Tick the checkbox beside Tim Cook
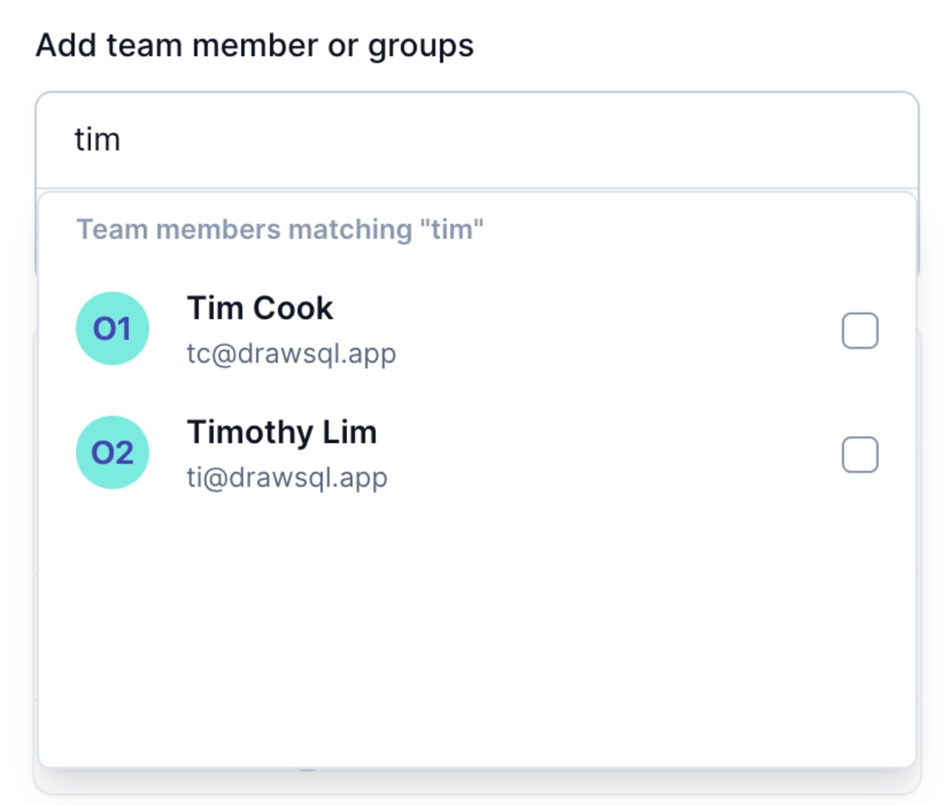The width and height of the screenshot is (951, 806). pyautogui.click(x=860, y=330)
